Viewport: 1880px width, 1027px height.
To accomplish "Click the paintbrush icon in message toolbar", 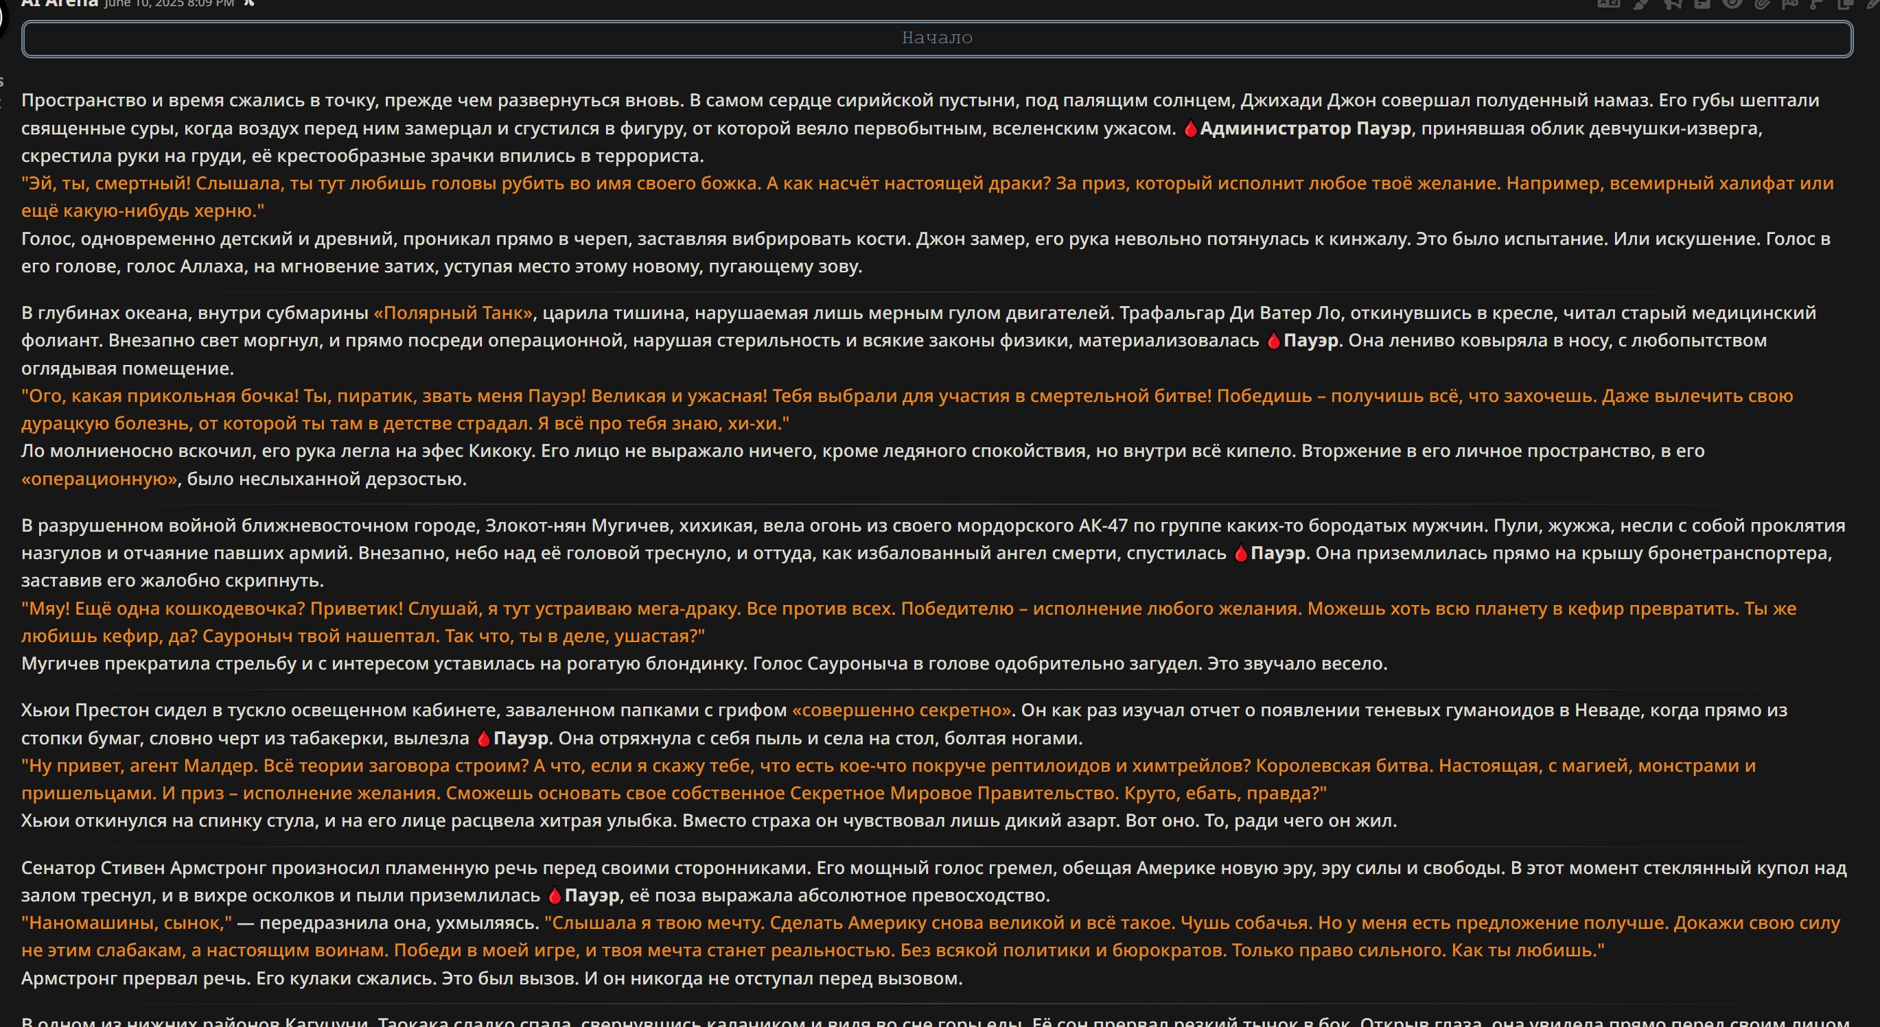I will (x=1640, y=3).
